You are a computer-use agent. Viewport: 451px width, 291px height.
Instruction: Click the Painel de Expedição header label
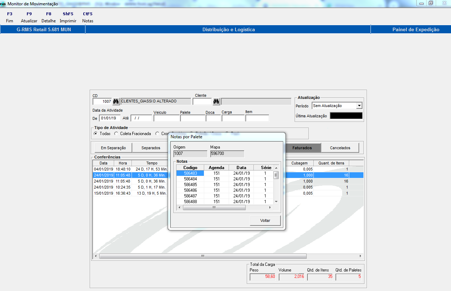point(416,30)
